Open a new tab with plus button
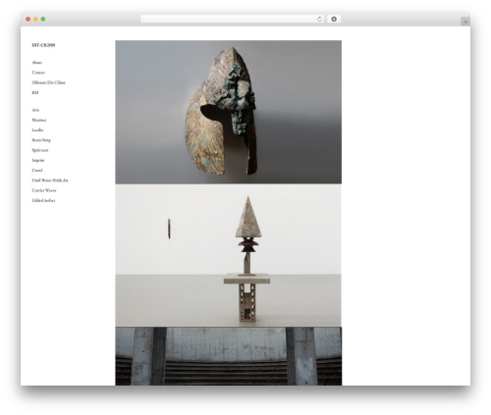Screen dimensions: 491x415 point(465,22)
